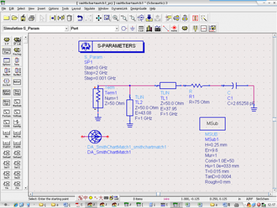
Task: Place the Mu stability palette component
Action: (x=7, y=134)
